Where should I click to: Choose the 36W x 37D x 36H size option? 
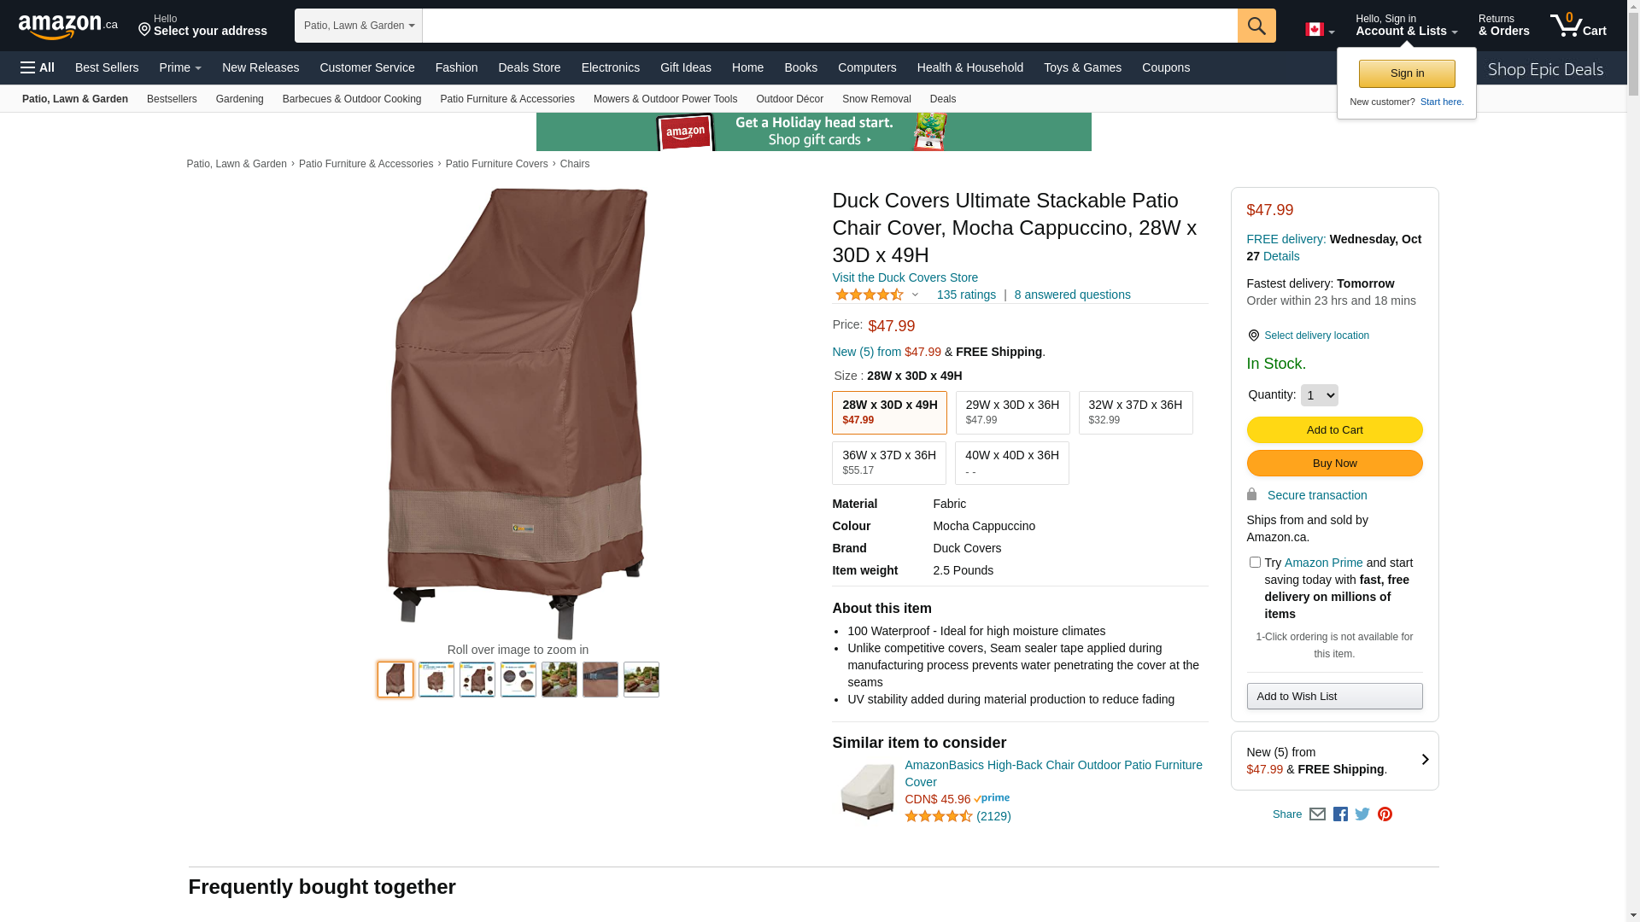coord(889,463)
